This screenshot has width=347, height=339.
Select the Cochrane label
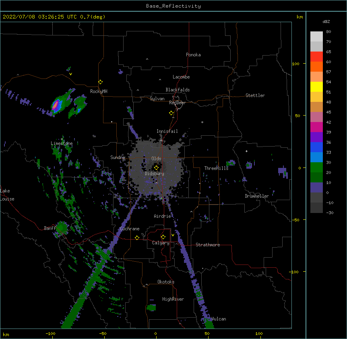(130, 229)
